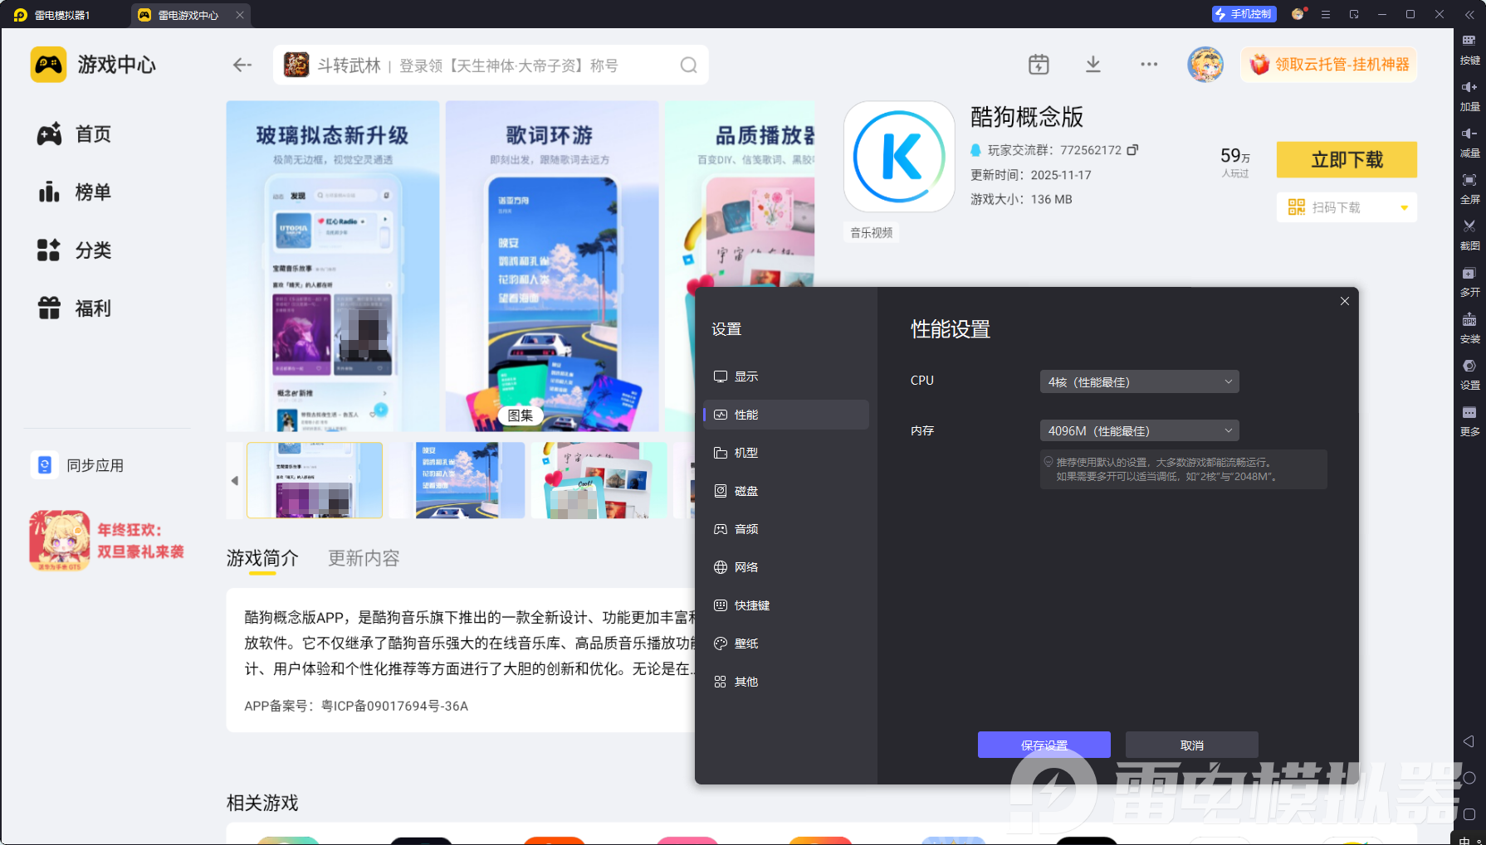Expand the memory 4096M dropdown
This screenshot has width=1486, height=845.
click(x=1139, y=431)
